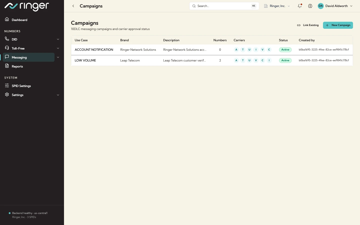Click the Created by column header
The width and height of the screenshot is (360, 225).
307,40
